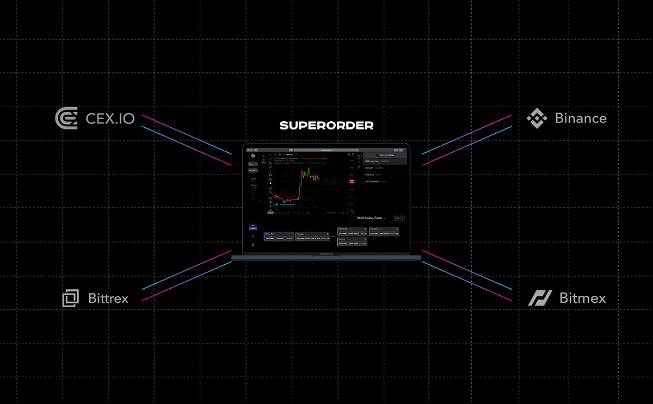Click the BNB Swing Trade editor title
653x404 pixels.
point(369,218)
